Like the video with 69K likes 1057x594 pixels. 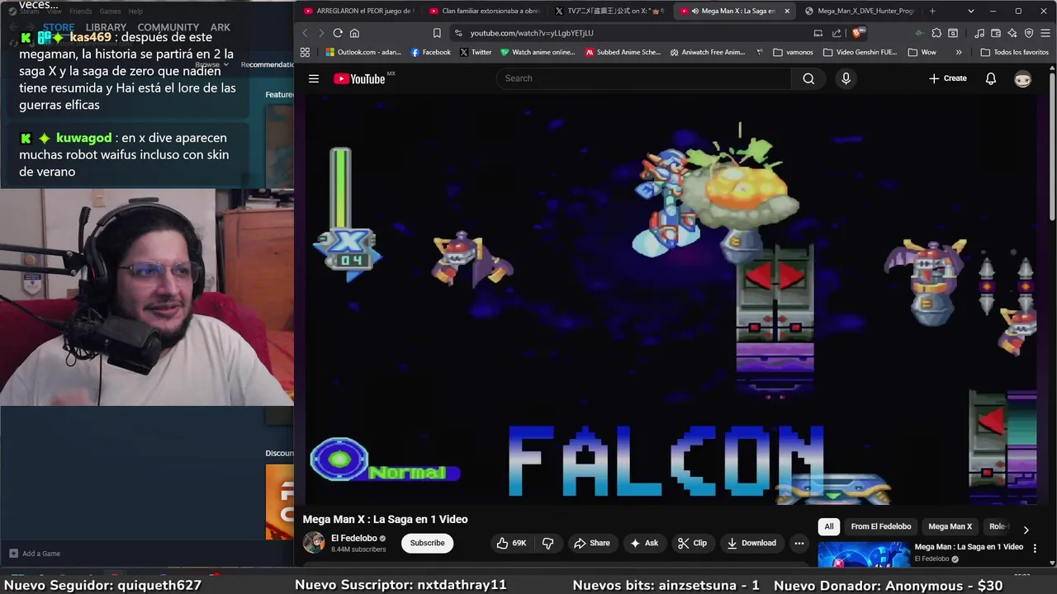(x=511, y=543)
